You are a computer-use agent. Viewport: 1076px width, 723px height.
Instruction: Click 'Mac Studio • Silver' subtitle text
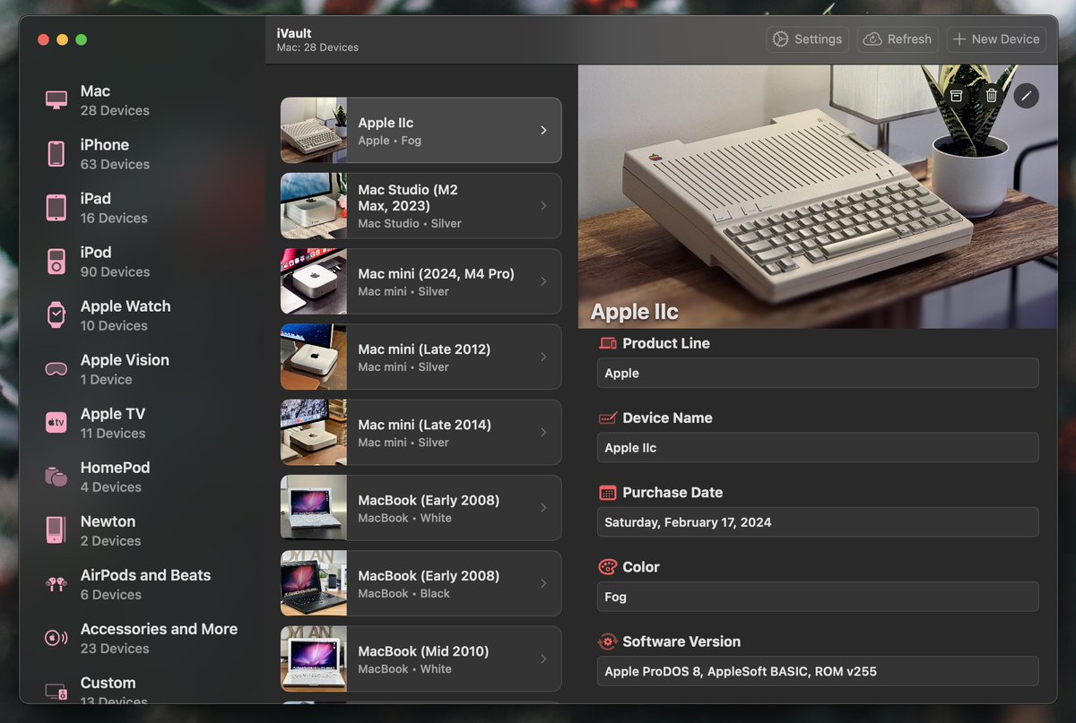410,224
